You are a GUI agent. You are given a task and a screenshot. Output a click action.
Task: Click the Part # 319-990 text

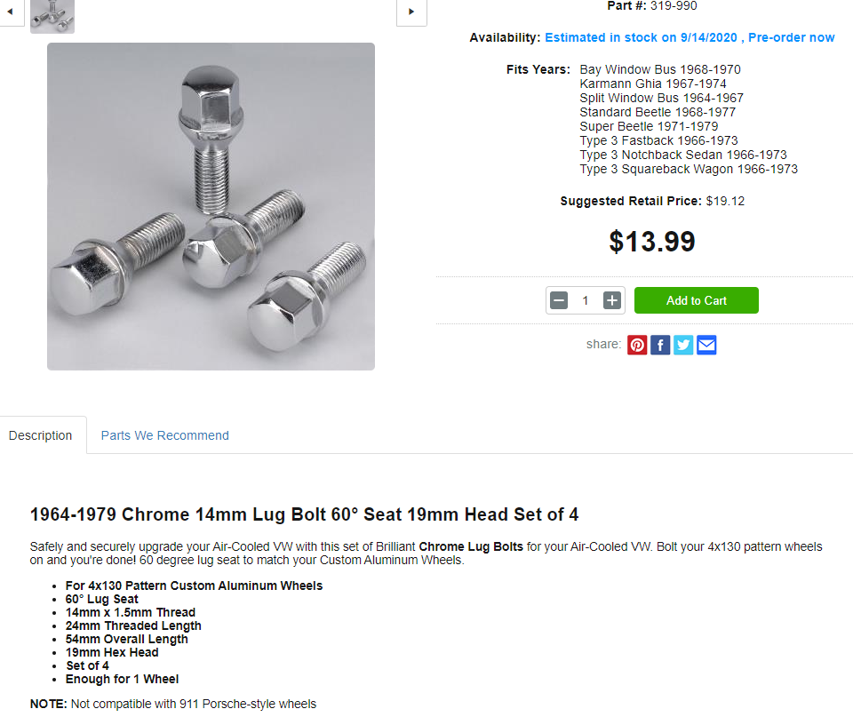click(651, 6)
